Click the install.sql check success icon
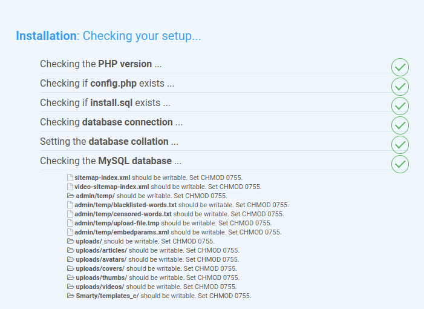 pos(400,106)
